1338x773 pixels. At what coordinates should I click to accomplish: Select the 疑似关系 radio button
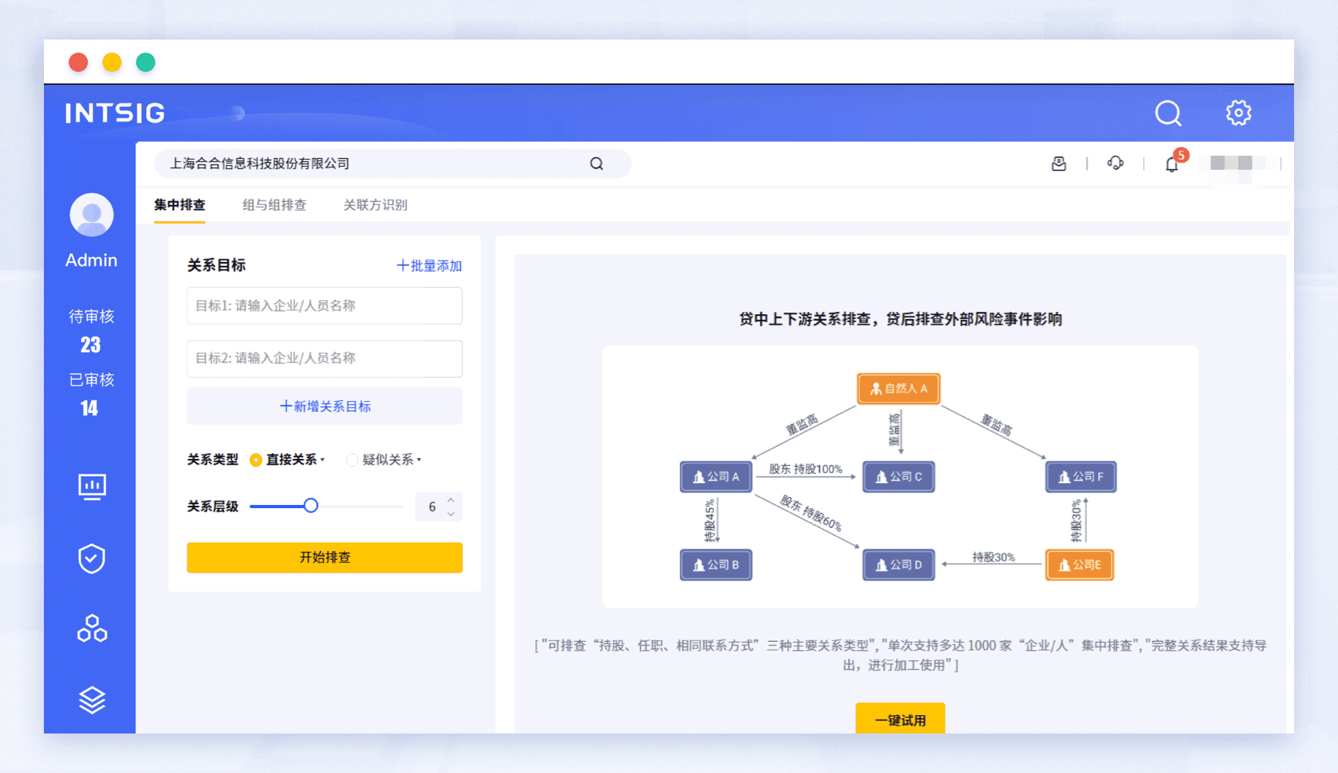coord(352,460)
